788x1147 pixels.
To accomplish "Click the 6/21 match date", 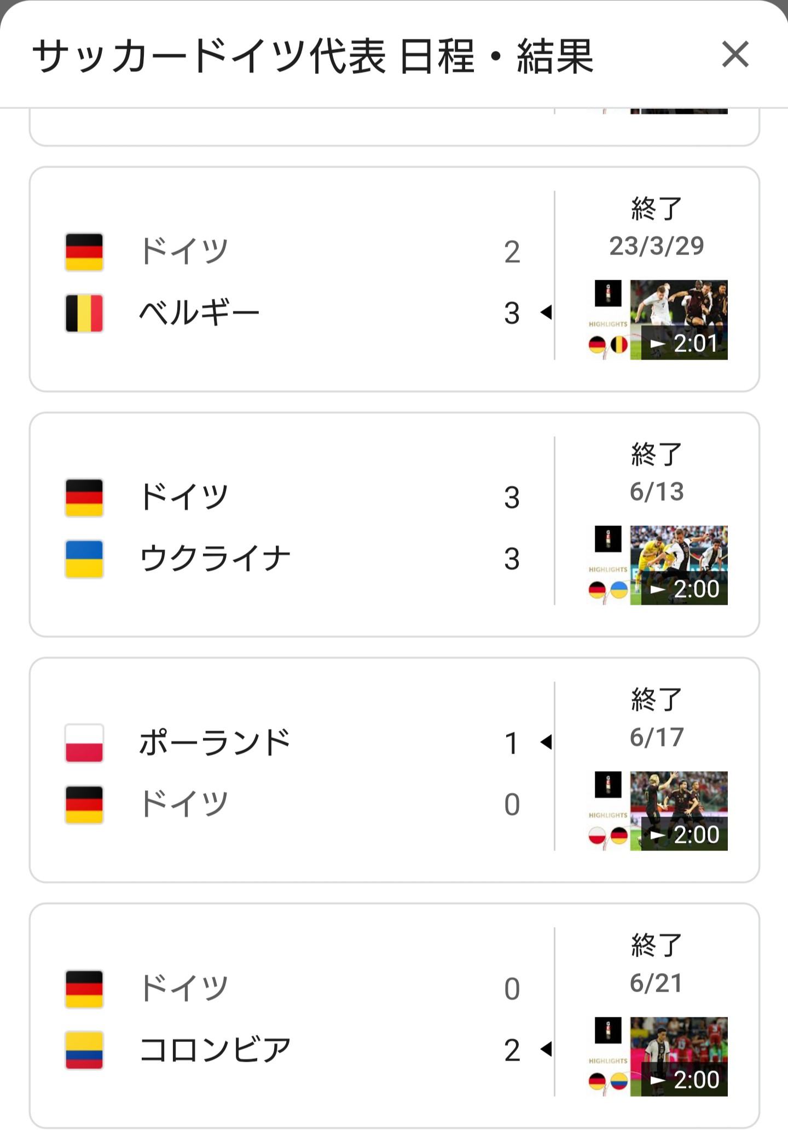I will click(656, 983).
